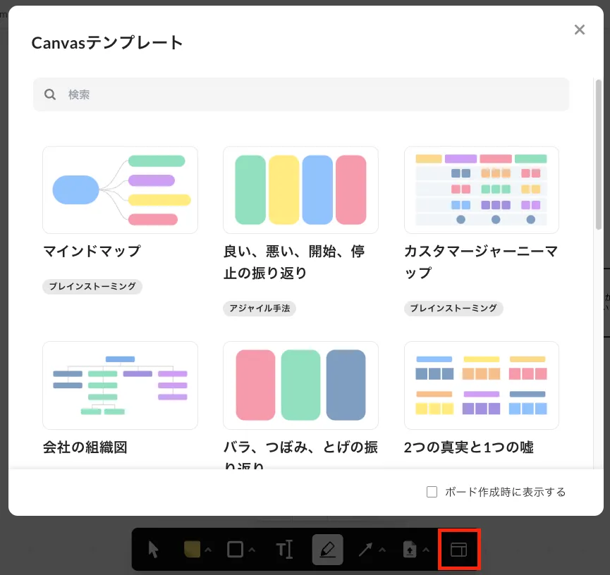This screenshot has width=610, height=575.
Task: Select the rectangle shape tool
Action: pyautogui.click(x=235, y=550)
